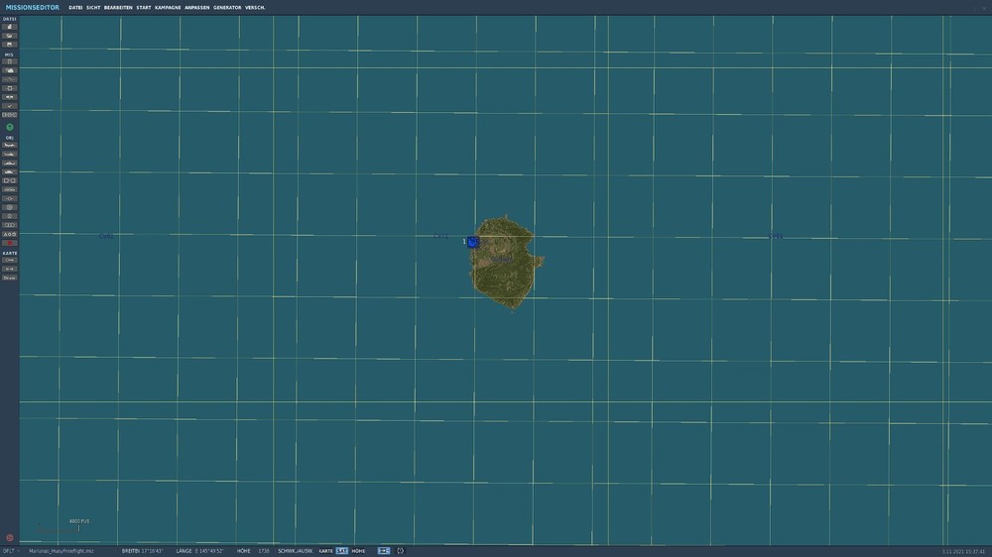This screenshot has height=557, width=992.
Task: Select the ground vehicle group tool
Action: (10, 172)
